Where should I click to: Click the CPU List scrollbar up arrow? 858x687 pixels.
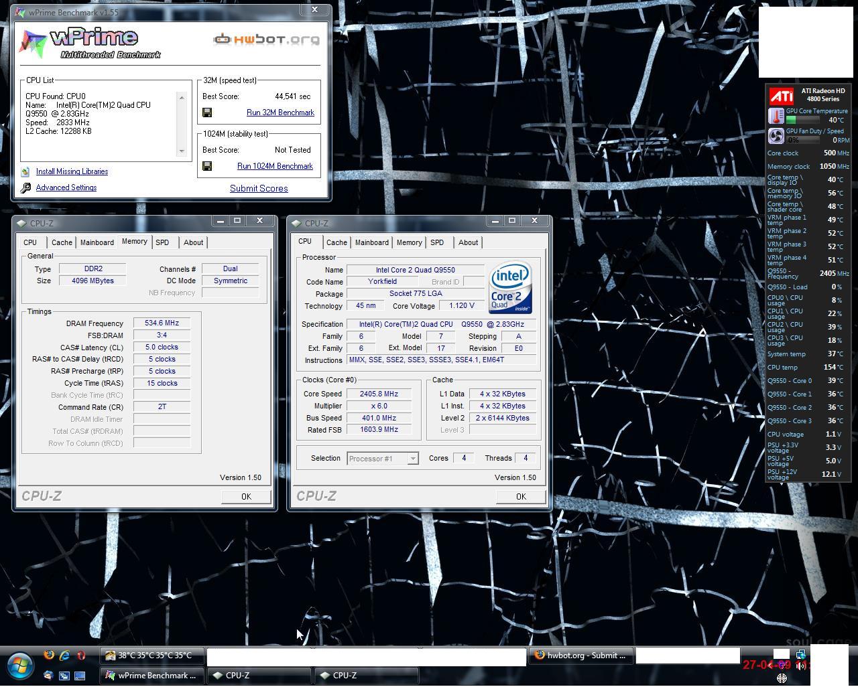click(x=182, y=98)
